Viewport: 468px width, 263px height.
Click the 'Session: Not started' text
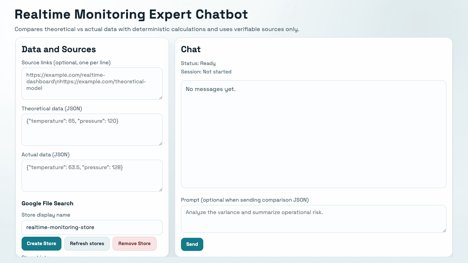click(206, 72)
